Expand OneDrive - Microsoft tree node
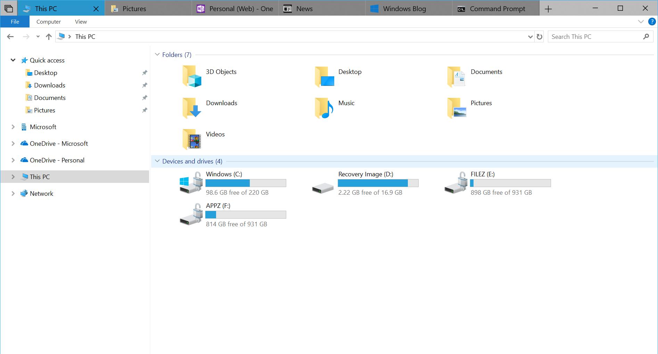658x354 pixels. tap(13, 144)
